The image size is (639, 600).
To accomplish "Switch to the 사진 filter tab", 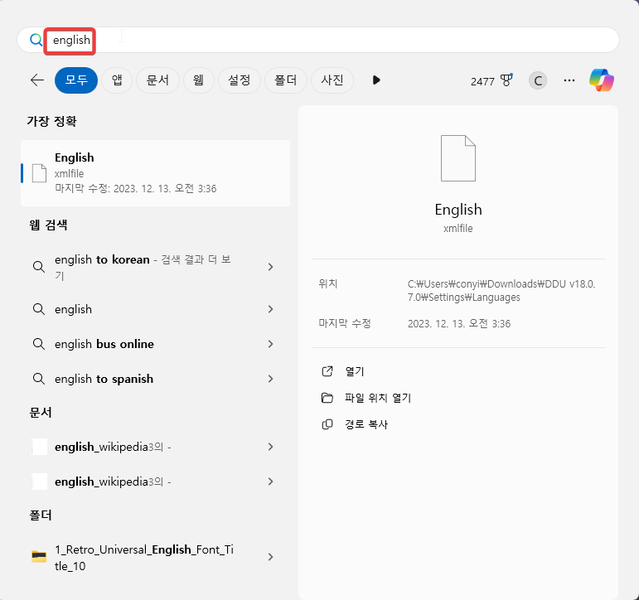I will click(x=332, y=80).
